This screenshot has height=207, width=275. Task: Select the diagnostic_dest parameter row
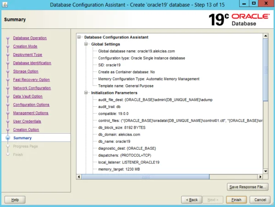point(127,148)
